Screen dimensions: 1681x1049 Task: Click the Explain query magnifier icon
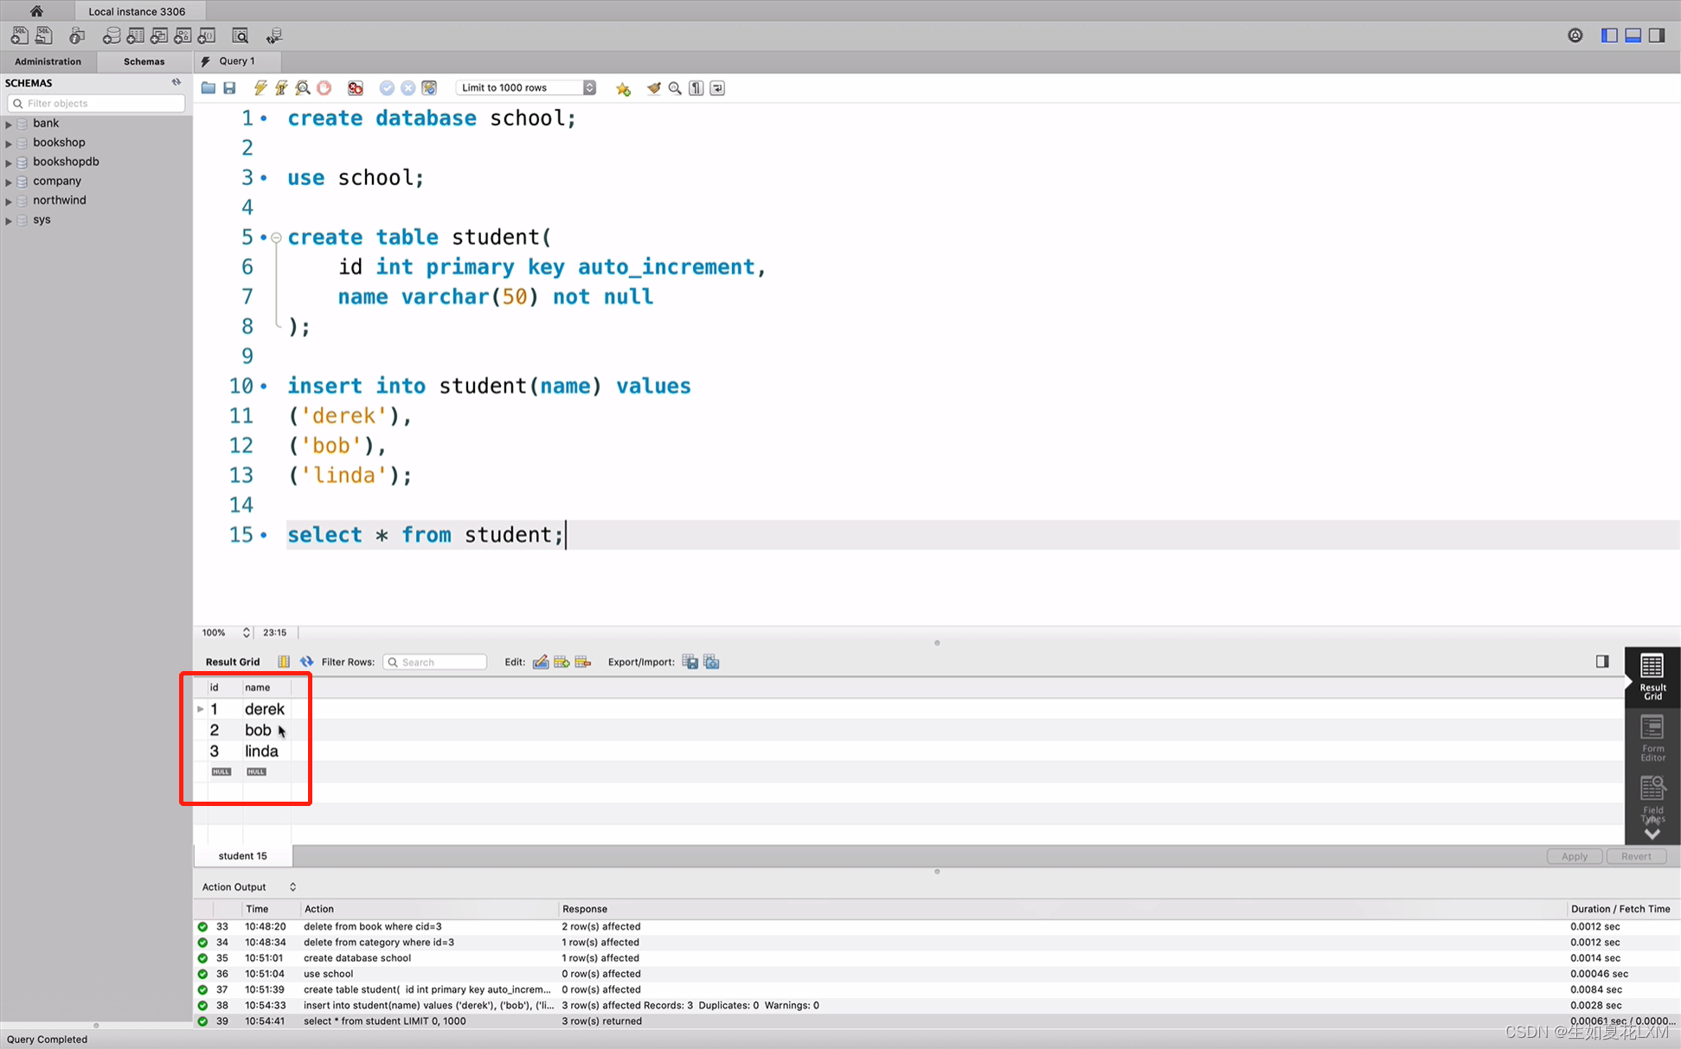pyautogui.click(x=303, y=88)
